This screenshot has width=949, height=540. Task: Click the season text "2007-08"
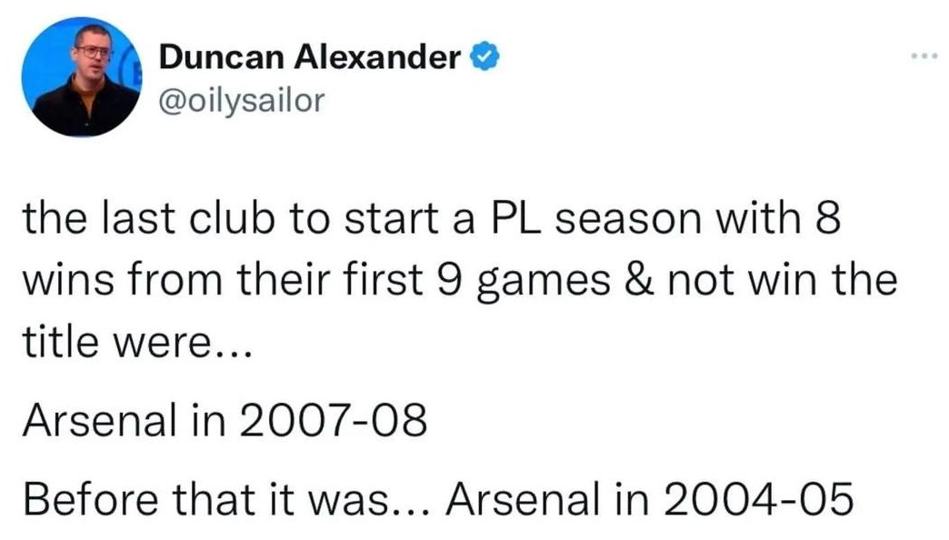tap(334, 420)
